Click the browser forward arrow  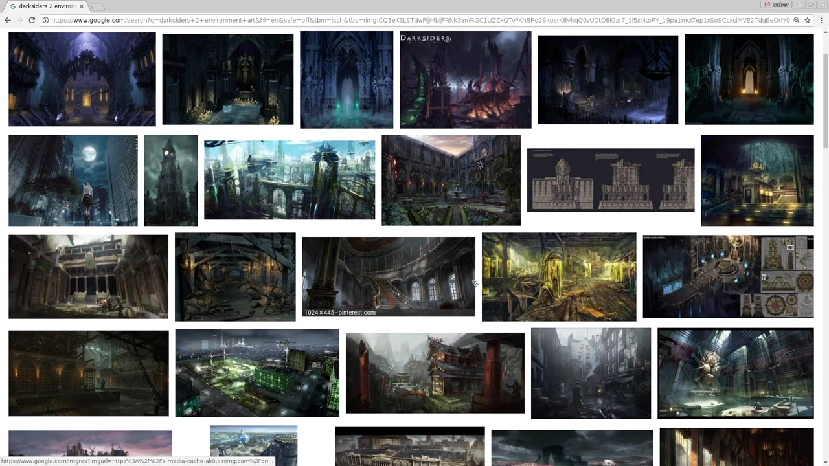[19, 20]
